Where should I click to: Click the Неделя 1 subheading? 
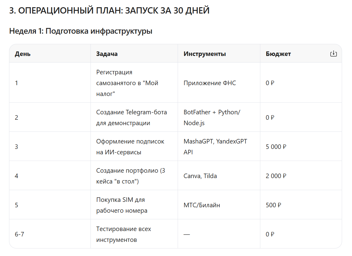tap(81, 31)
